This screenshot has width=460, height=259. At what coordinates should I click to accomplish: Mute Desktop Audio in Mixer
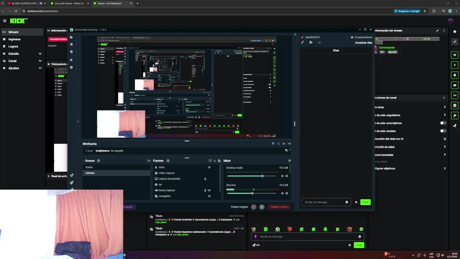tap(282, 176)
